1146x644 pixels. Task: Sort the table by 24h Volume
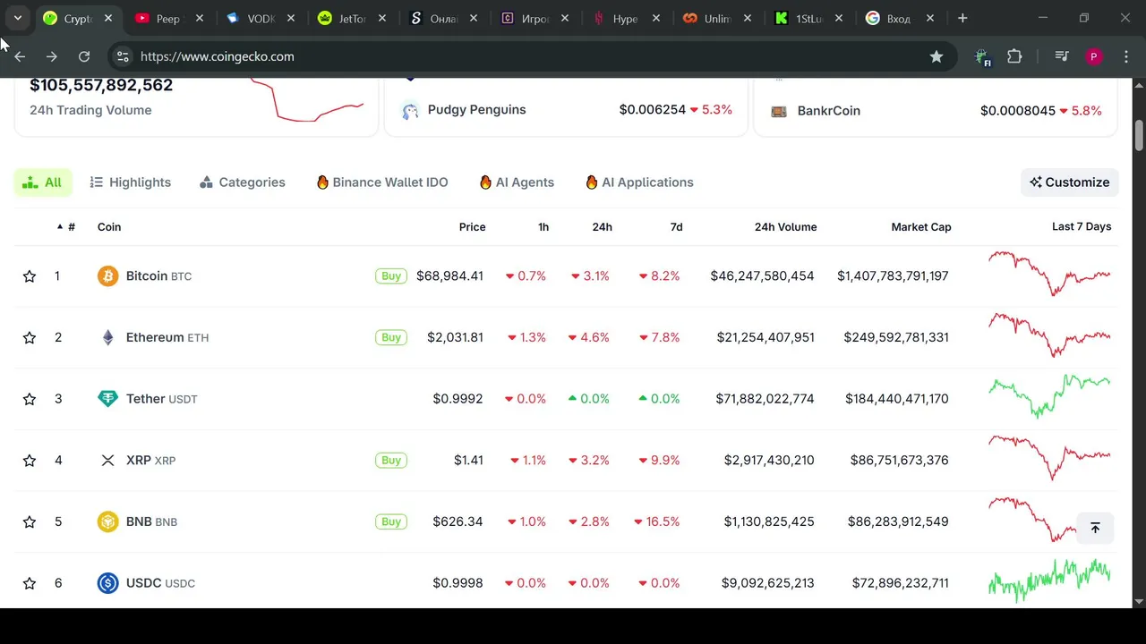point(785,227)
